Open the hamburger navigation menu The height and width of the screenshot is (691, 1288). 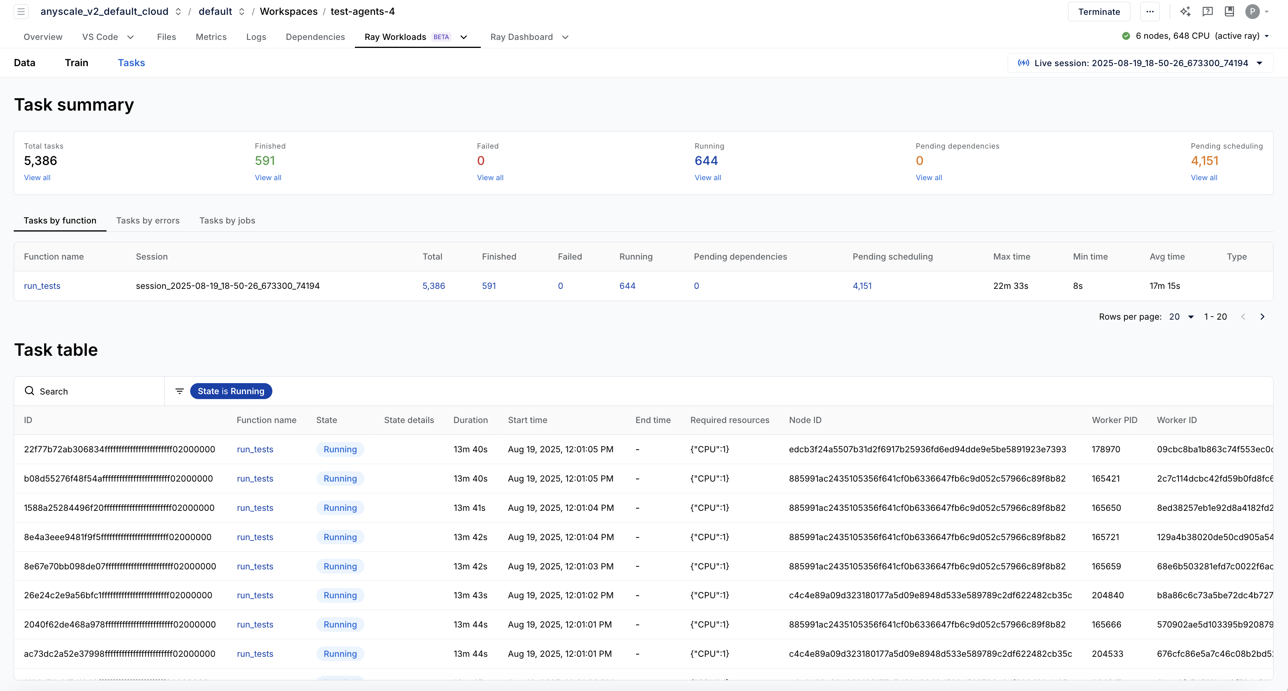(x=21, y=11)
